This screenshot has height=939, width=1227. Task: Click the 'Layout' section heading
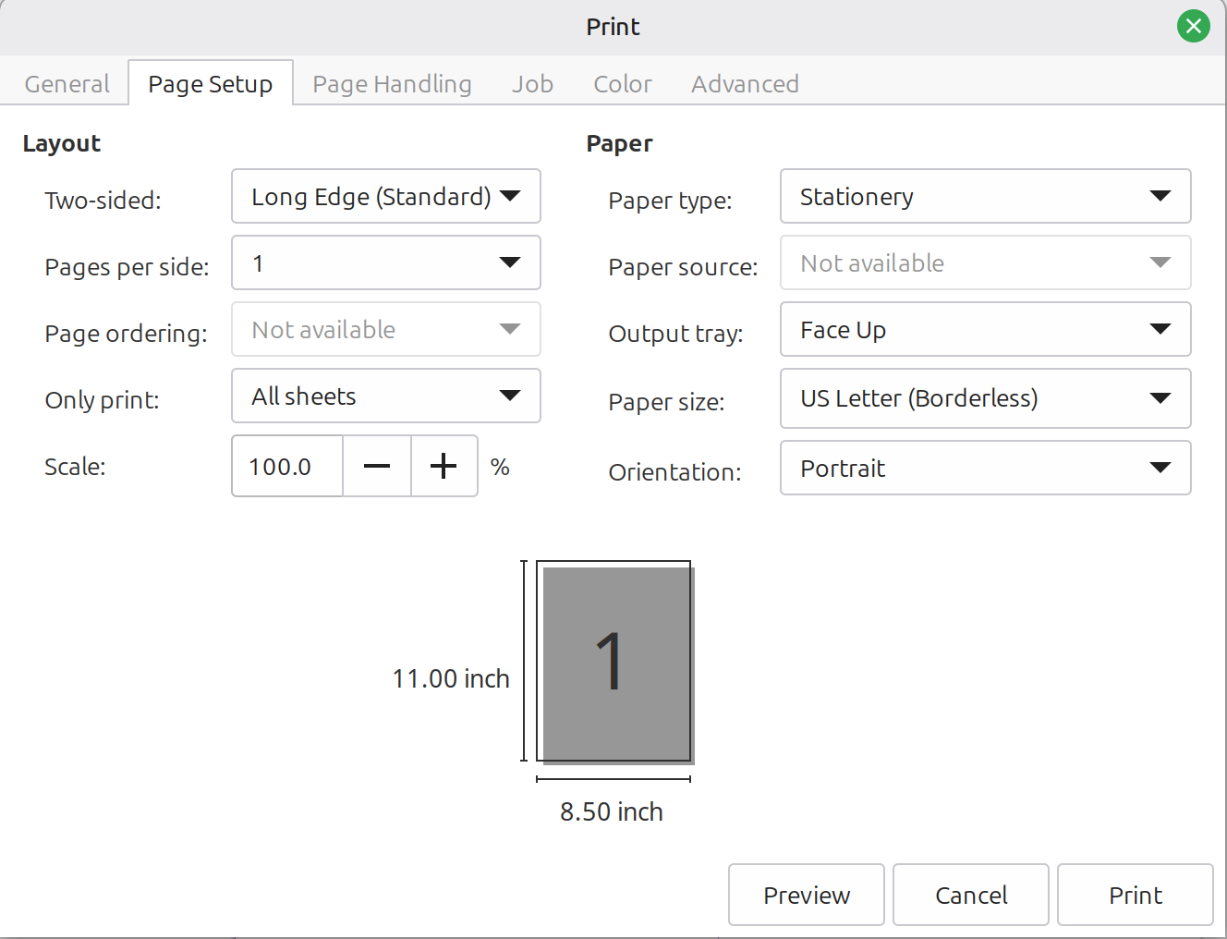click(62, 143)
